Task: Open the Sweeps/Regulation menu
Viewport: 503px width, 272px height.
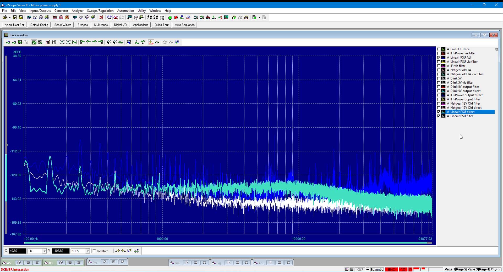Action: point(100,11)
